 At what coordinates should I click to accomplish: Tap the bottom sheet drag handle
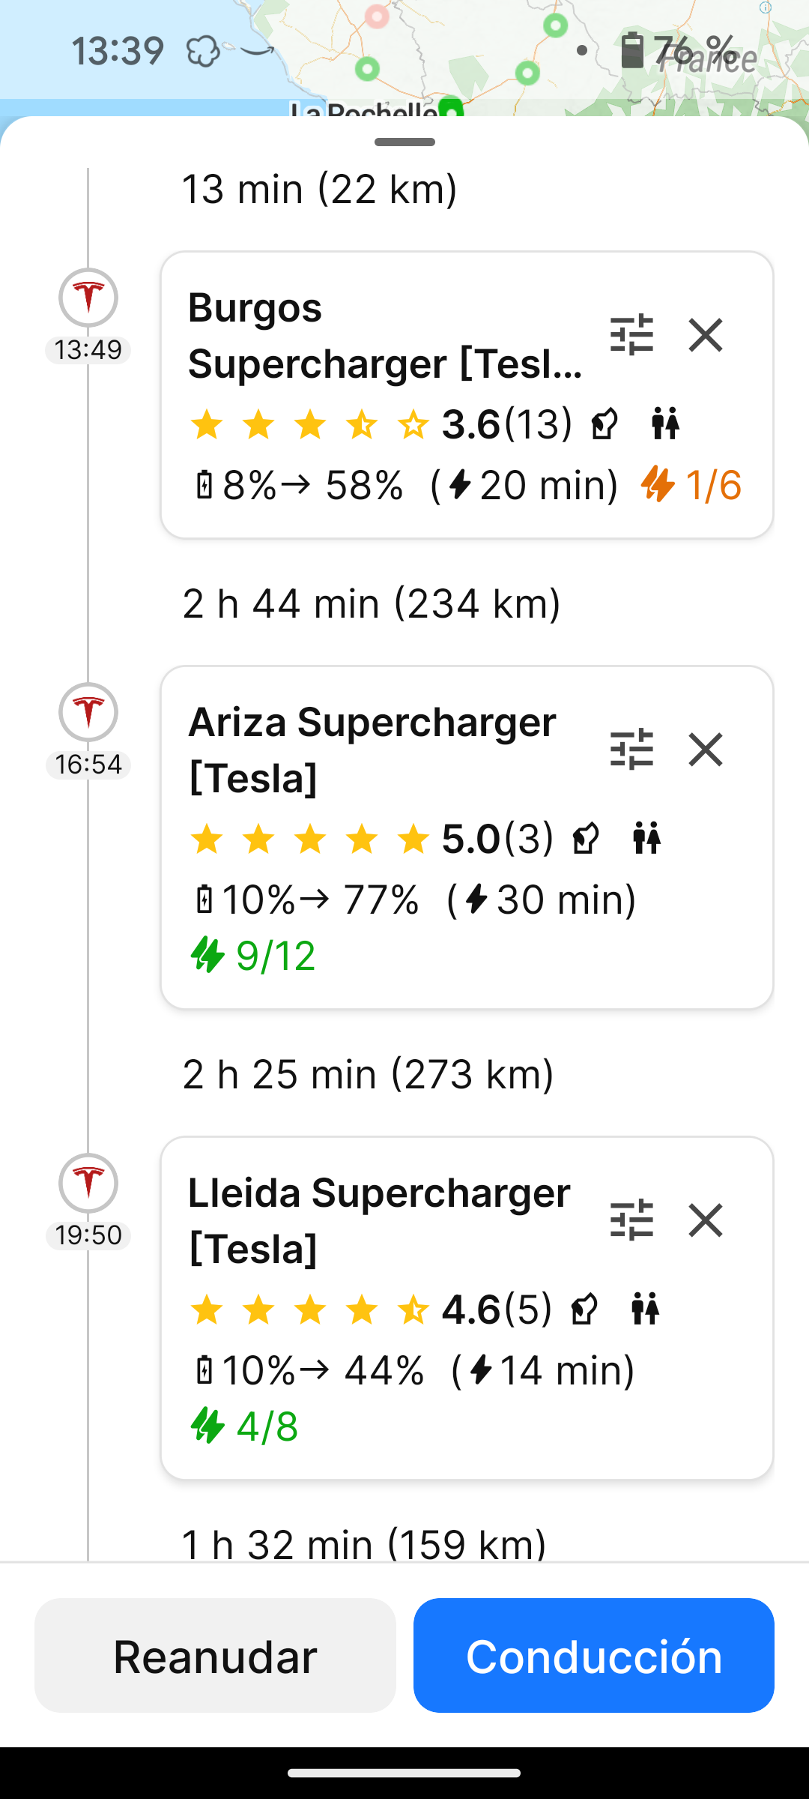click(x=404, y=142)
